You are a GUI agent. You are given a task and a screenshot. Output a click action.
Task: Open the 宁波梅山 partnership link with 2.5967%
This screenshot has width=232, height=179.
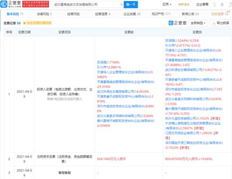(x=193, y=126)
